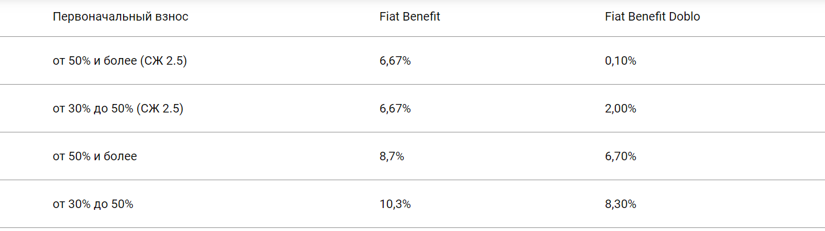Select the 0,10% Doblo rate
825x231 pixels.
click(621, 60)
